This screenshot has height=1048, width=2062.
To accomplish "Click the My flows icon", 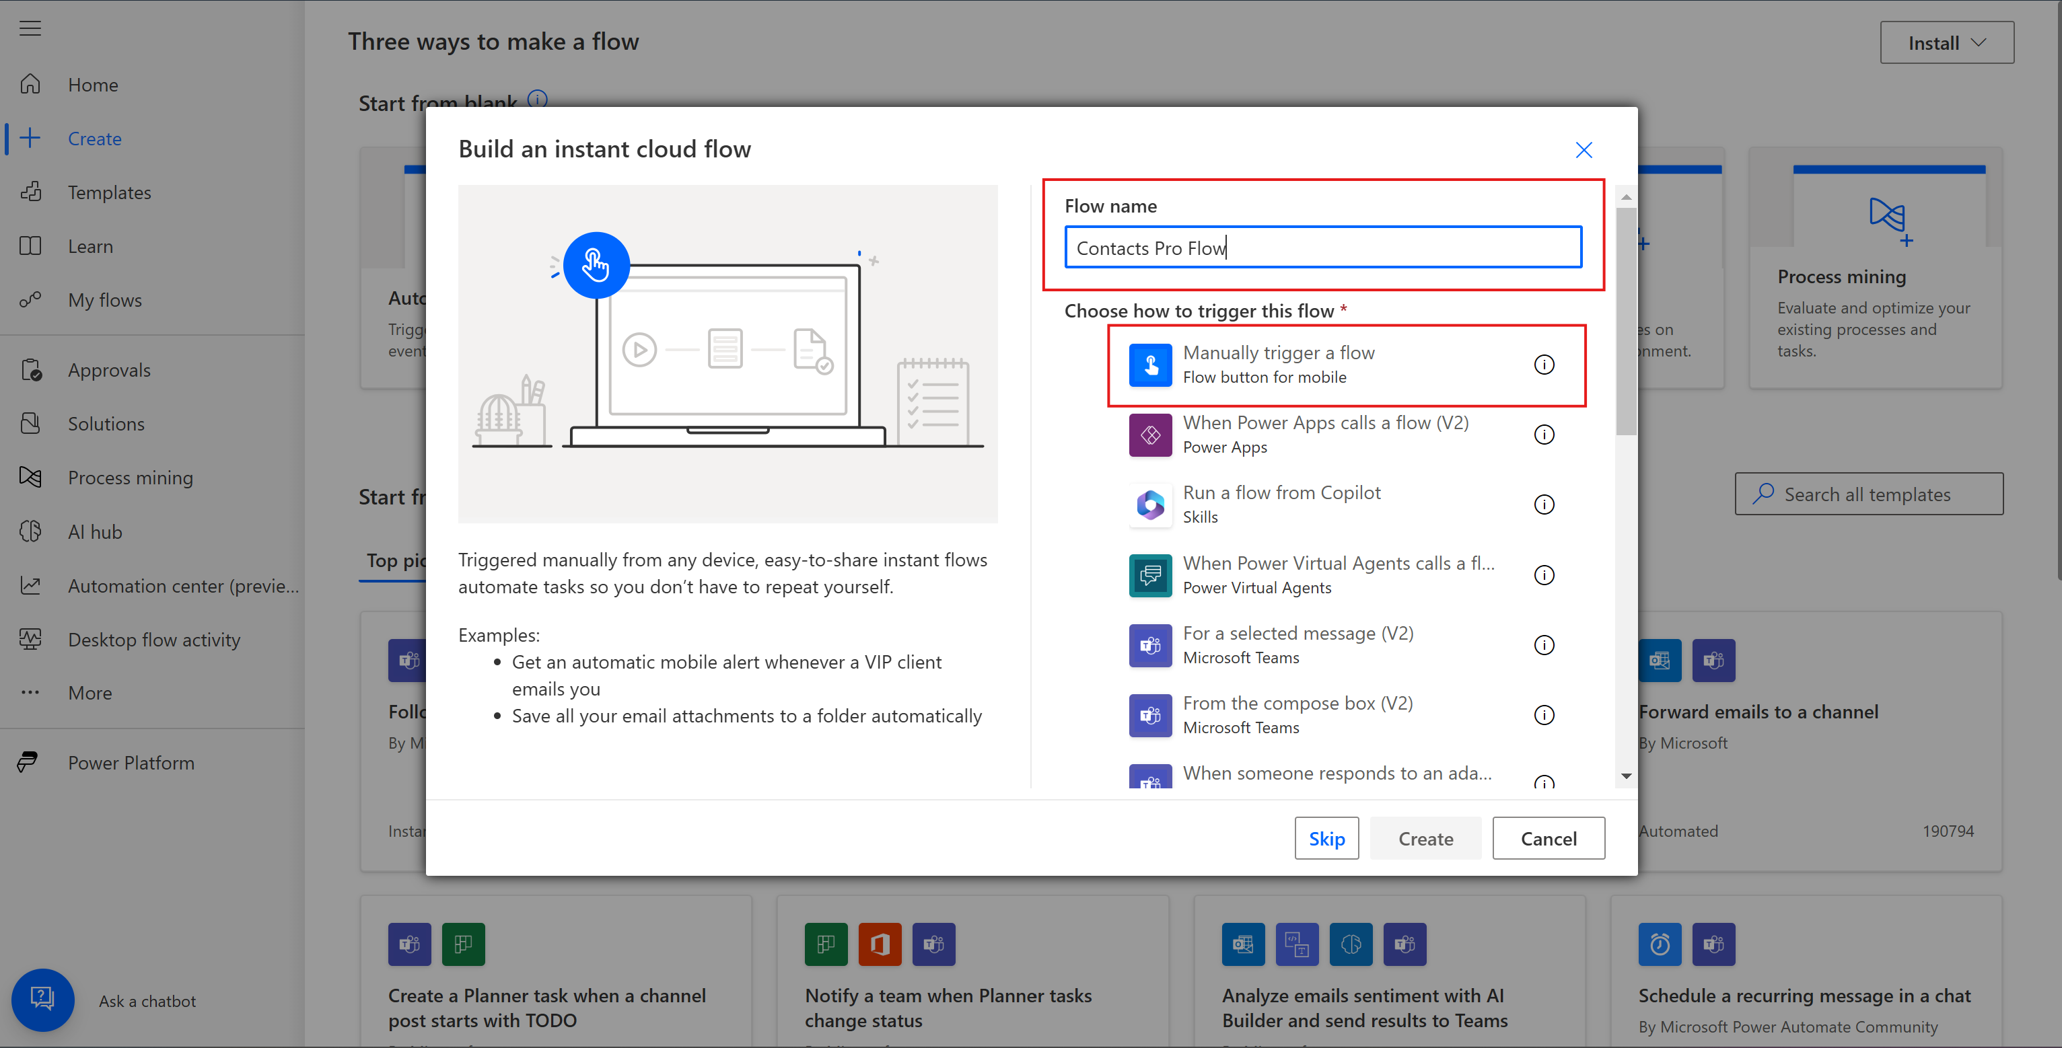I will pos(30,299).
